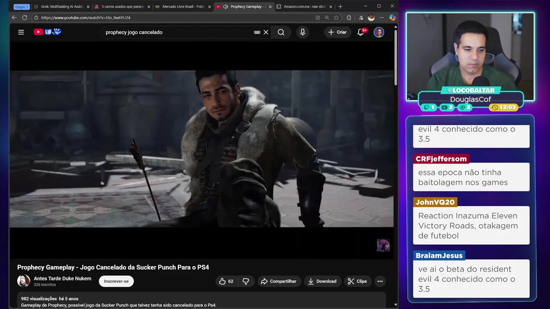Create a clip with Clipe button
The image size is (550, 309).
click(357, 281)
